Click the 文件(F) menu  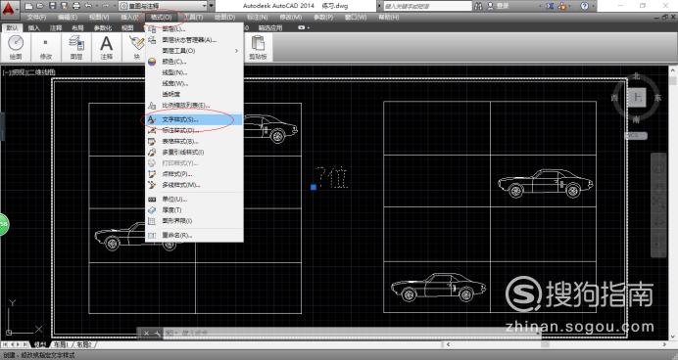(x=36, y=18)
